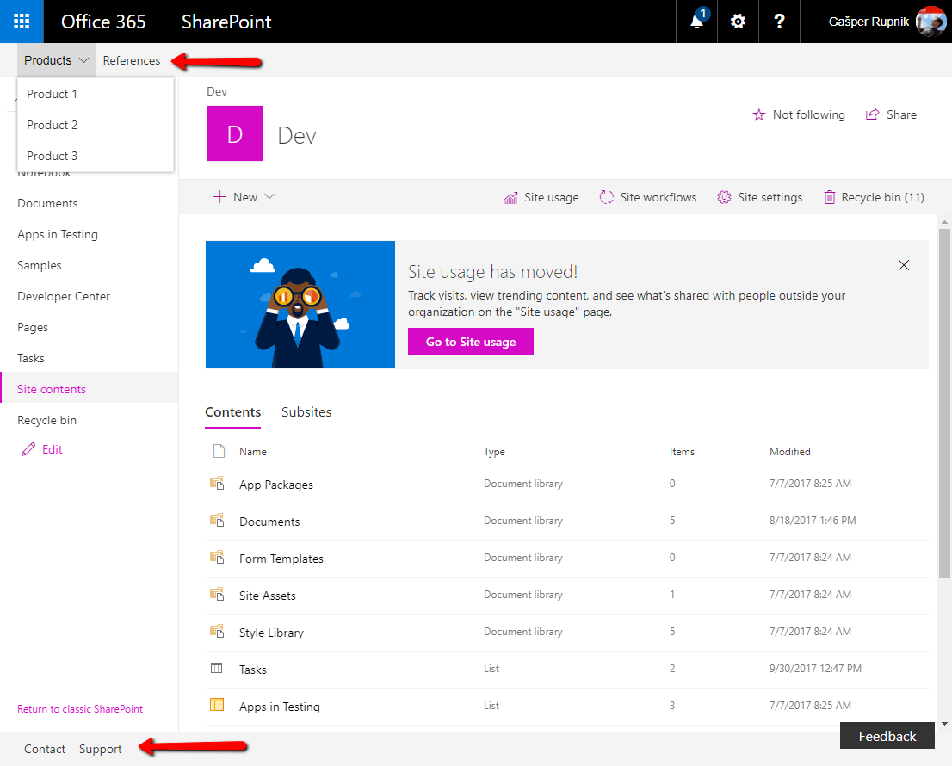Open the Site usage chart link
This screenshot has height=766, width=952.
[541, 197]
